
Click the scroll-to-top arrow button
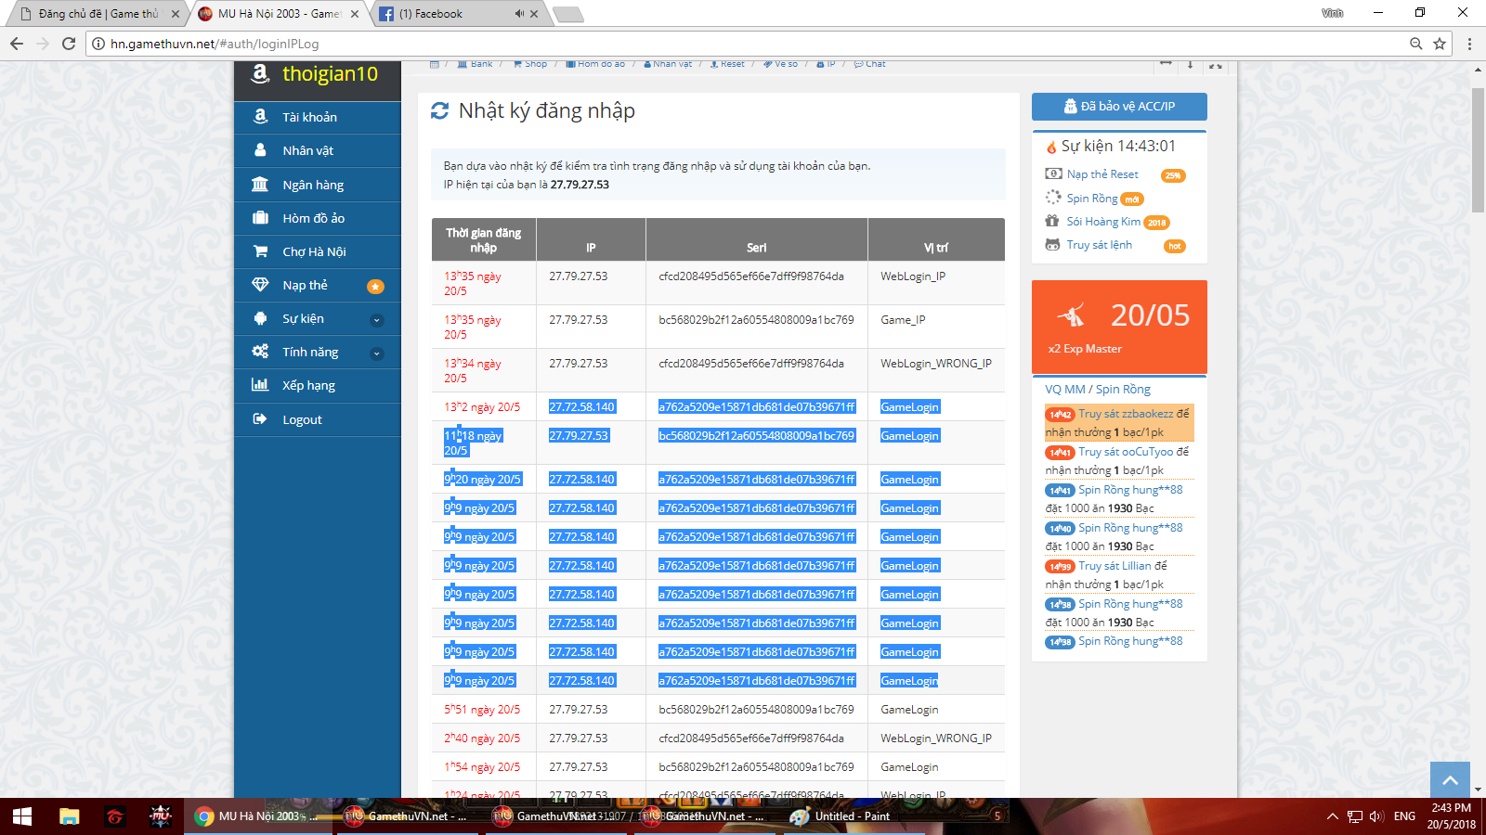click(1450, 780)
